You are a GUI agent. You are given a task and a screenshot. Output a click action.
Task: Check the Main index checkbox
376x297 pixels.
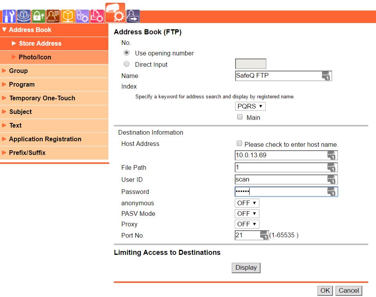click(x=239, y=116)
